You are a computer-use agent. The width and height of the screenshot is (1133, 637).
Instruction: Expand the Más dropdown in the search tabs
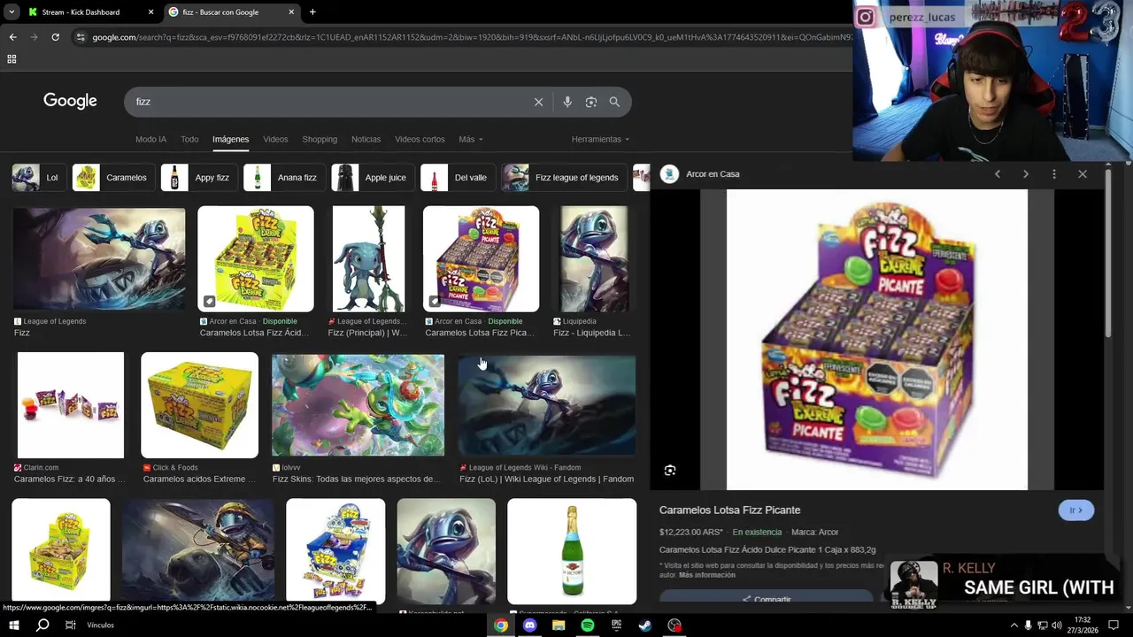pyautogui.click(x=471, y=140)
